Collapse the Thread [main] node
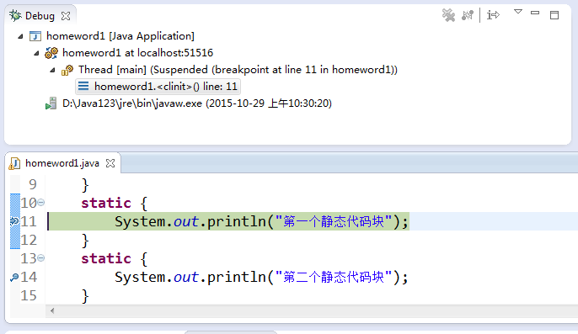Viewport: 578px width, 334px height. click(x=52, y=70)
